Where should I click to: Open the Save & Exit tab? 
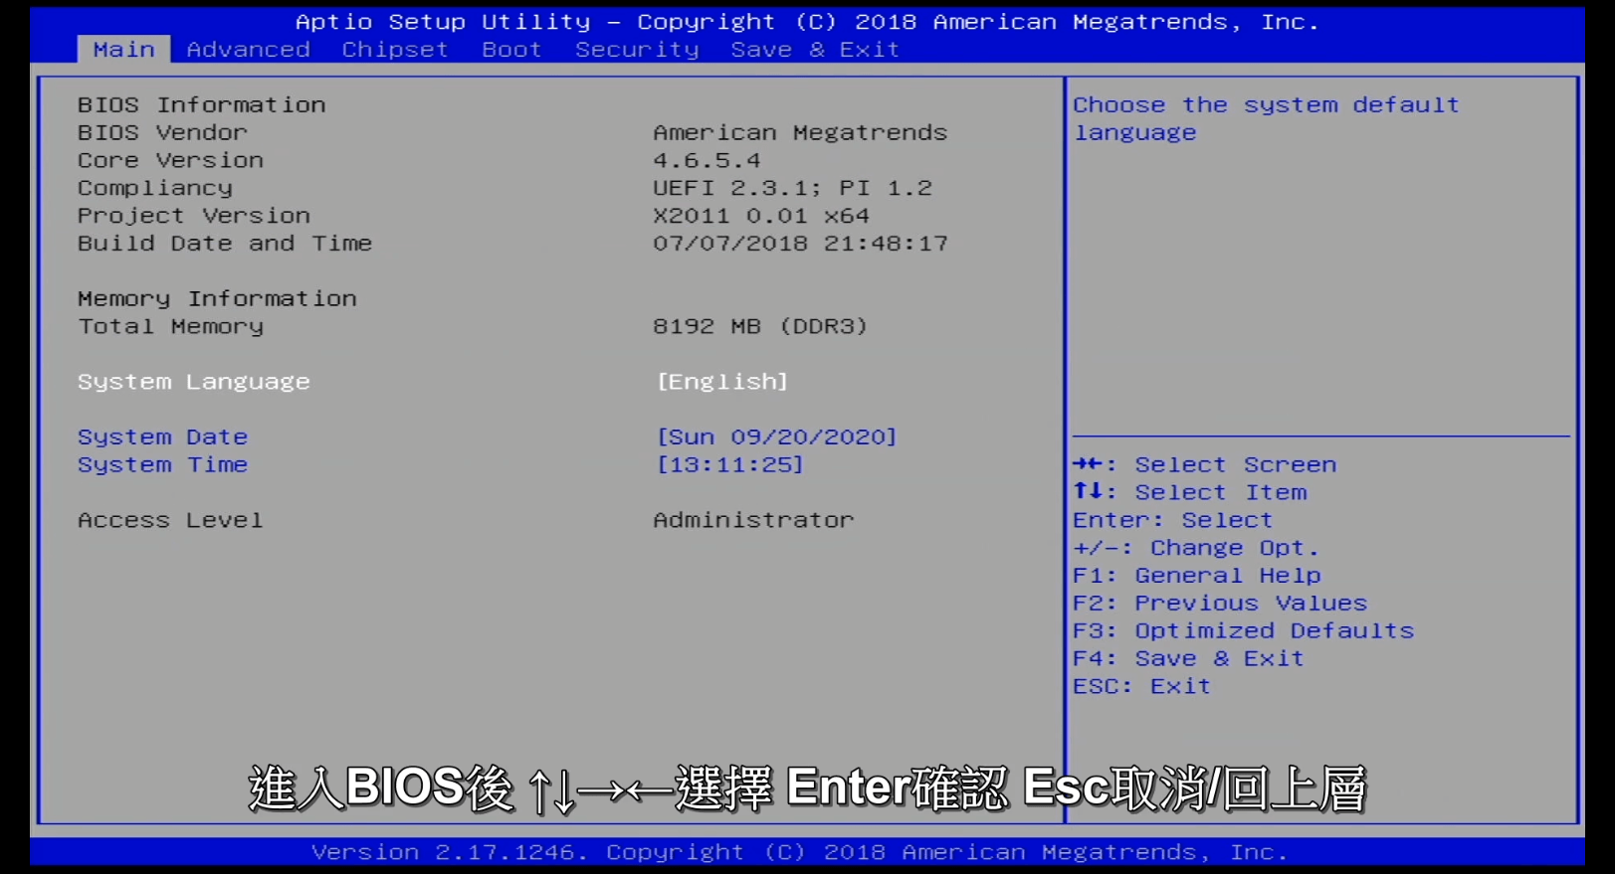(815, 50)
